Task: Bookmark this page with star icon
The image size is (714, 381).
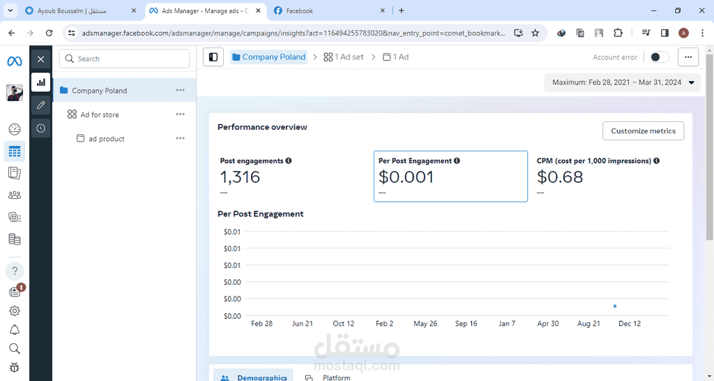Action: tap(535, 33)
